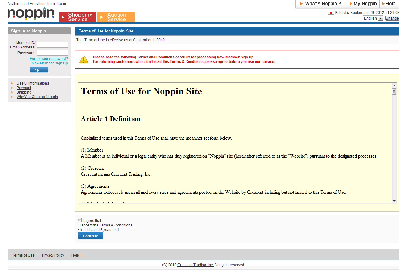The height and width of the screenshot is (277, 407).
Task: Expand the English language dropdown
Action: pyautogui.click(x=373, y=18)
